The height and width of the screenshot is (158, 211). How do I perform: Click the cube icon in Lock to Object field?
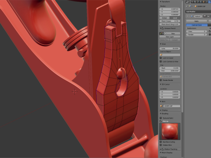[161, 55]
